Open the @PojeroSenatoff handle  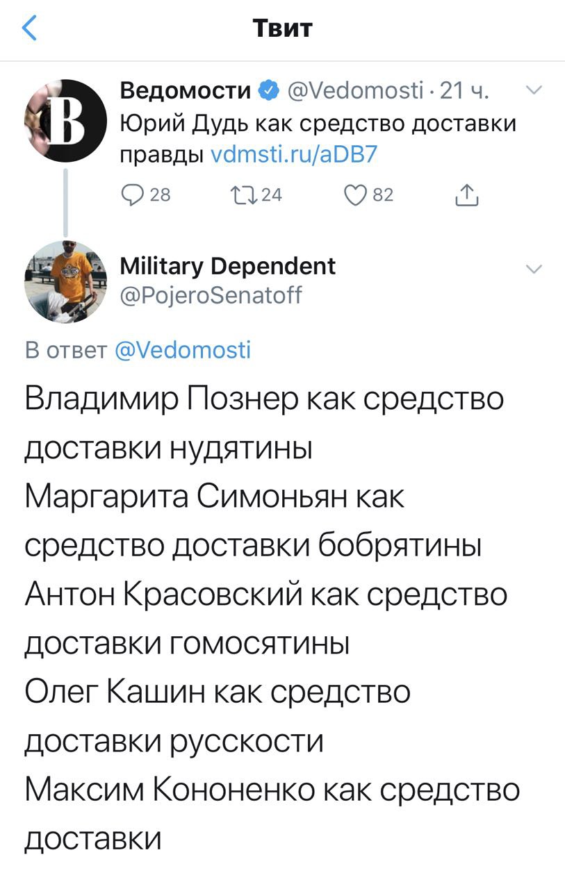(211, 296)
